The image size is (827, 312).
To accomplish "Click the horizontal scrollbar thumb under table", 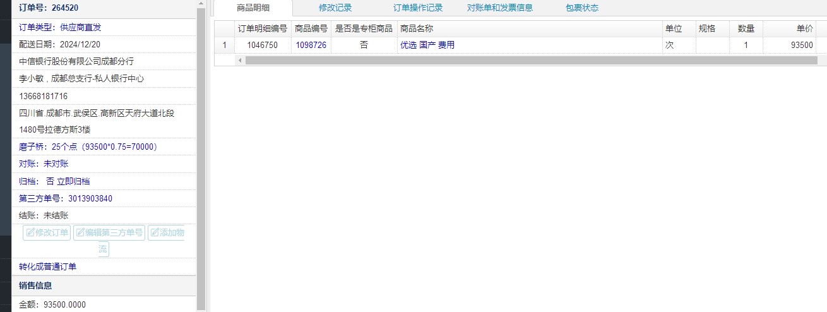I will pos(531,60).
